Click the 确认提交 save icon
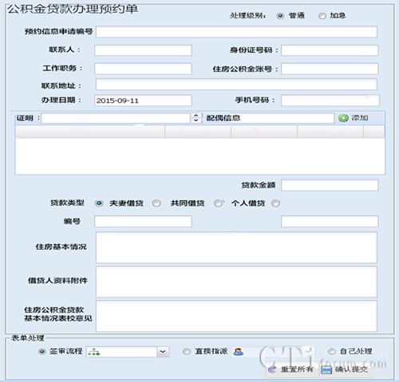Image resolution: width=399 pixels, height=382 pixels. (x=326, y=369)
